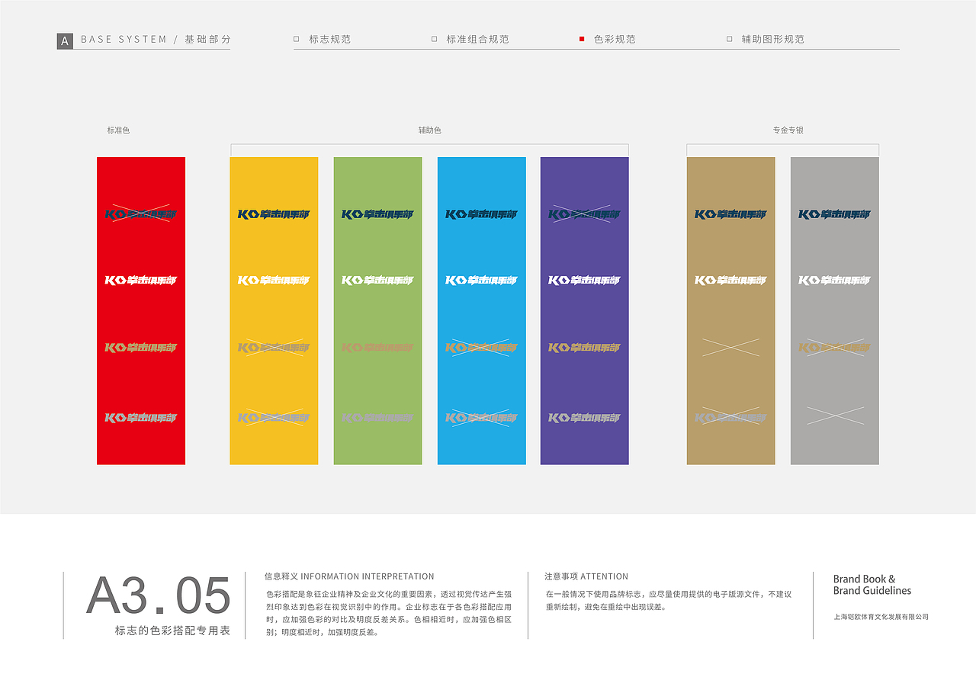This screenshot has width=976, height=690.
Task: Pick the crossed-out silver logo on gold swatch
Action: [730, 418]
